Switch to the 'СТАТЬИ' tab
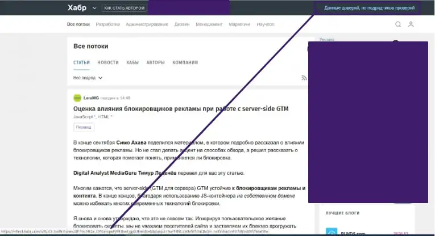435x236 pixels. [x=81, y=62]
